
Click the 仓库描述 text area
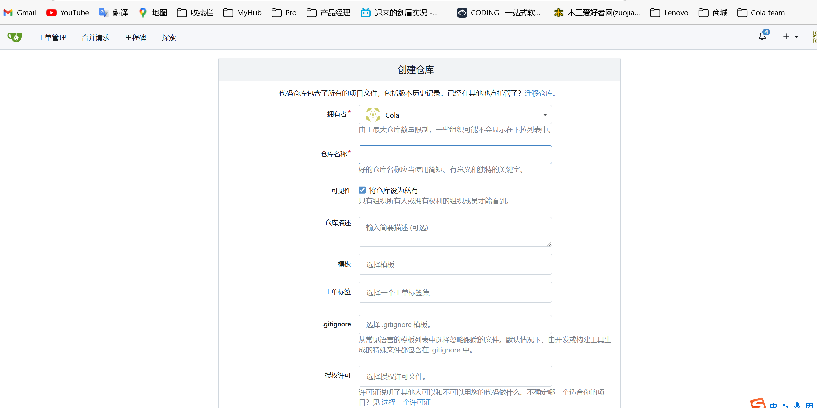pos(455,232)
